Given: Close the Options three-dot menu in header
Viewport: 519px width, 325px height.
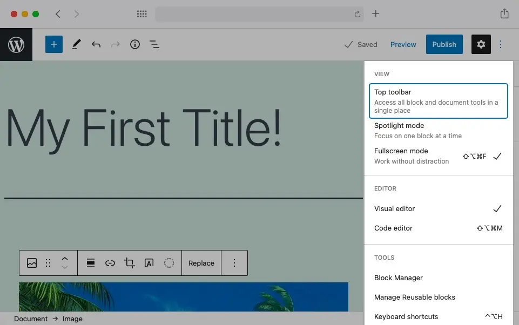Looking at the screenshot, I should click(501, 44).
